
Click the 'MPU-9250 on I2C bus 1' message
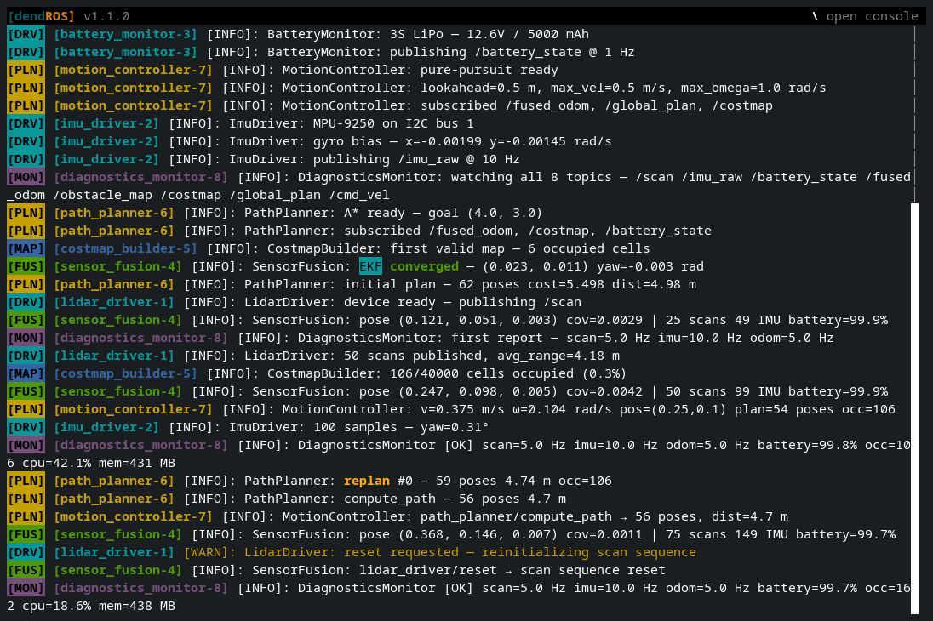[x=393, y=123]
